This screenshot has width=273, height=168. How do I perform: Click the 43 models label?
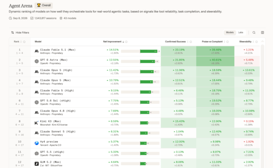[68, 18]
